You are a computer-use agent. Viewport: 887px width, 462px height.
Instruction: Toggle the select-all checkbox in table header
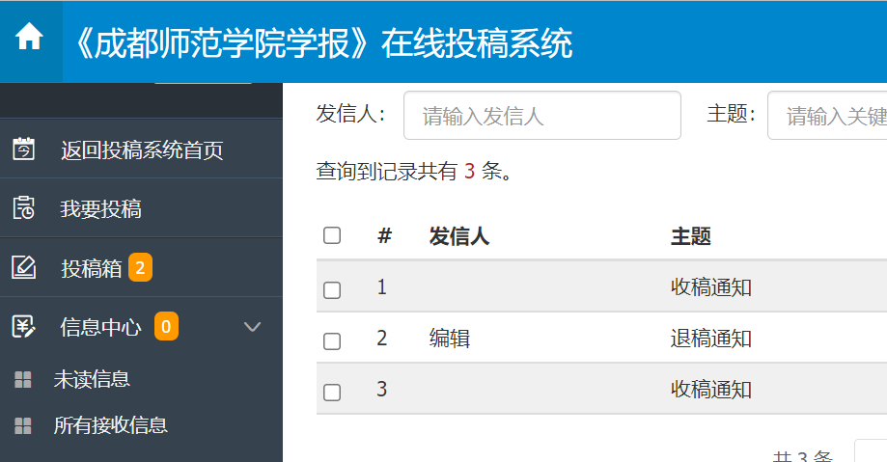(x=332, y=235)
